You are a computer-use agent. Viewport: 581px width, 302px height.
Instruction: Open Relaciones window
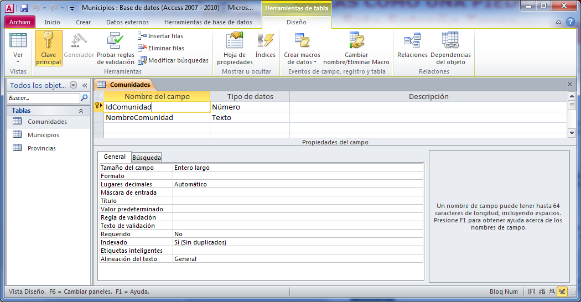coord(412,45)
